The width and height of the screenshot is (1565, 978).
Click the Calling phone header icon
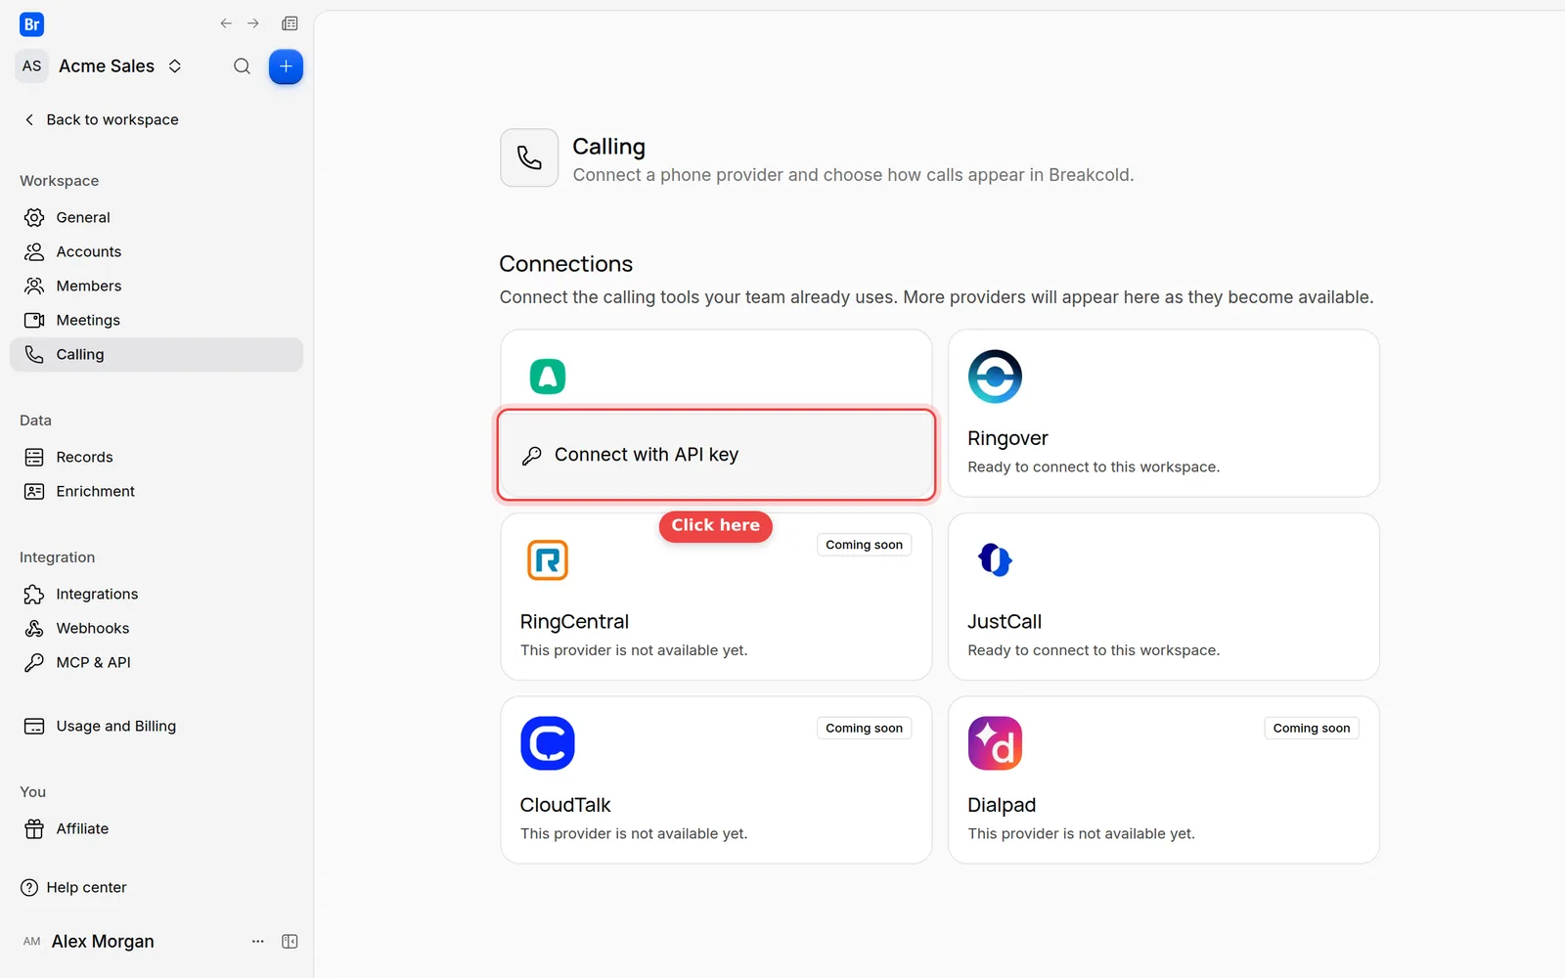[529, 157]
